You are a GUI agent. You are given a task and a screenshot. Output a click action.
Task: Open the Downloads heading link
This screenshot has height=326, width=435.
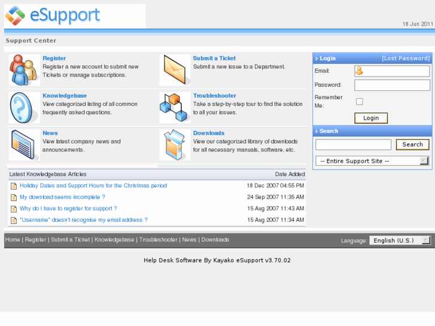pos(209,133)
